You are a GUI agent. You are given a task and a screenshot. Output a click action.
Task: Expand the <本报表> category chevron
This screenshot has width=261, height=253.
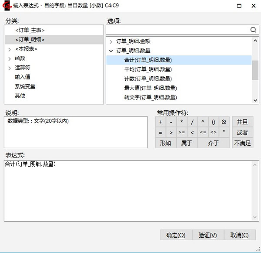[x=10, y=49]
